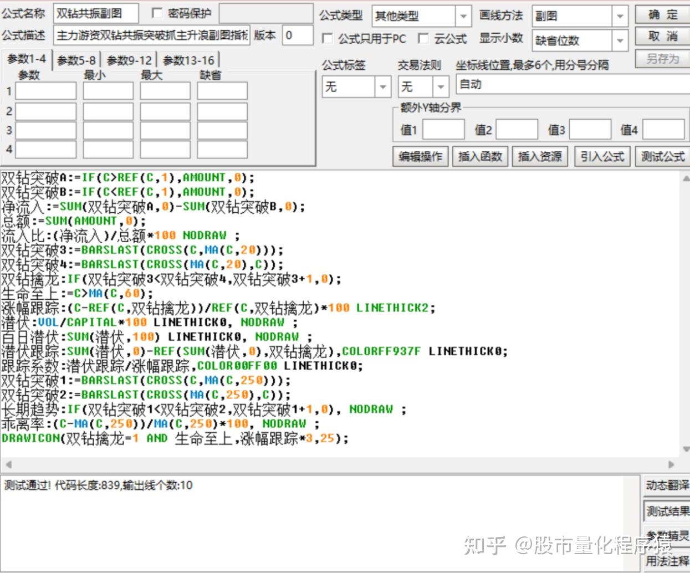The width and height of the screenshot is (690, 573).
Task: Click the 值3 input field
Action: [590, 130]
